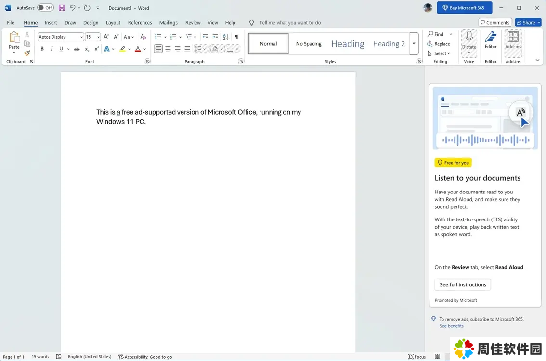Save the document with the floppy disk icon
This screenshot has height=361, width=546.
pos(62,8)
